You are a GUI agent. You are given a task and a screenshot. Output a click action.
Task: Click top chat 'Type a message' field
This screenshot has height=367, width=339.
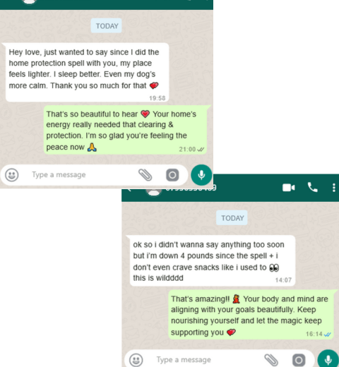click(81, 175)
